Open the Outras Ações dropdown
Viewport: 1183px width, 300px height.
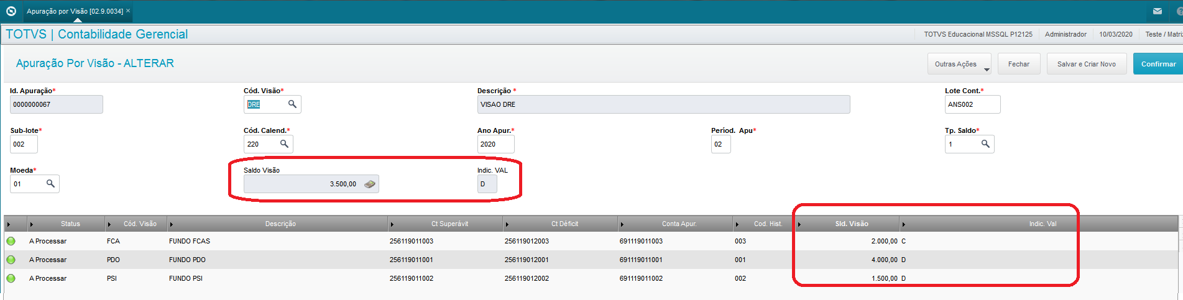(960, 64)
